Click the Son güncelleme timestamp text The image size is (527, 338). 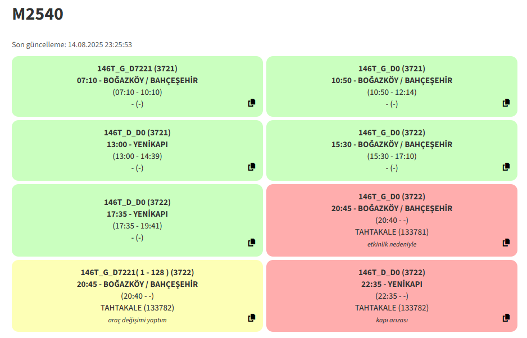[x=72, y=45]
